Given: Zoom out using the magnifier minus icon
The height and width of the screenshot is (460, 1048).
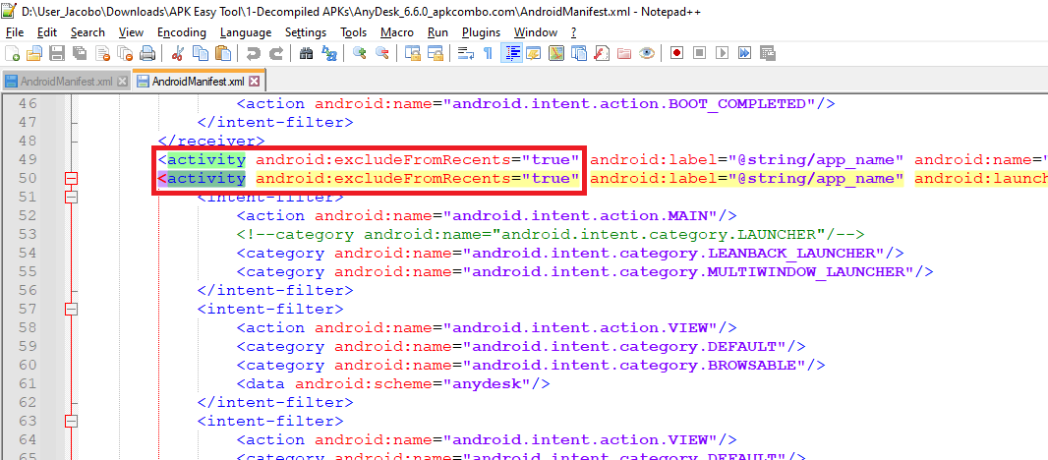Looking at the screenshot, I should pyautogui.click(x=381, y=53).
